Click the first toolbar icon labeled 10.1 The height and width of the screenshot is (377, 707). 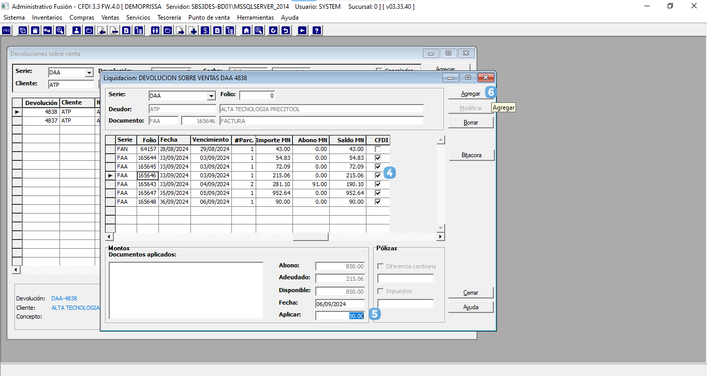point(6,31)
